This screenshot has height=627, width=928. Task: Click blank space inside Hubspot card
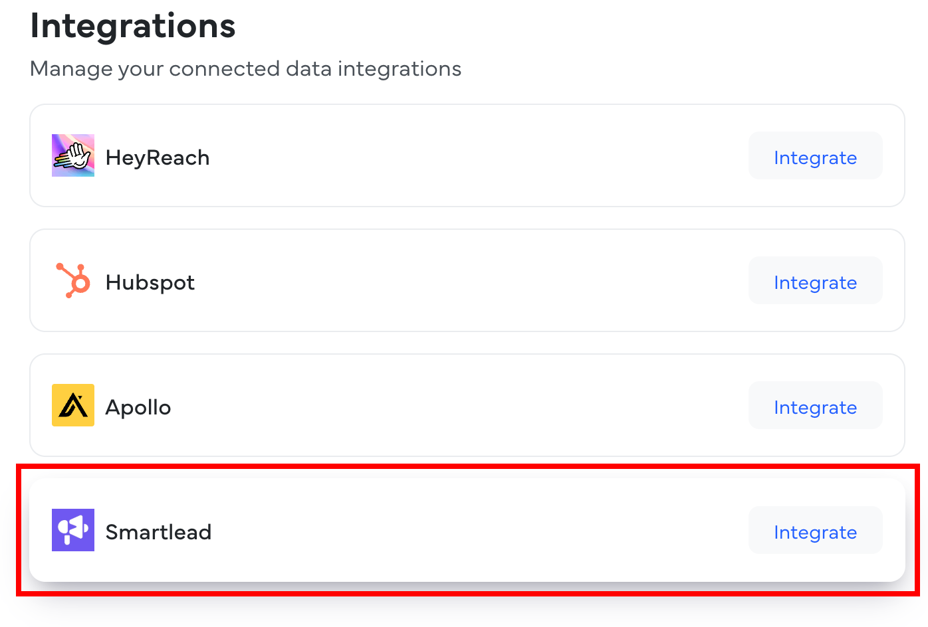(x=465, y=282)
